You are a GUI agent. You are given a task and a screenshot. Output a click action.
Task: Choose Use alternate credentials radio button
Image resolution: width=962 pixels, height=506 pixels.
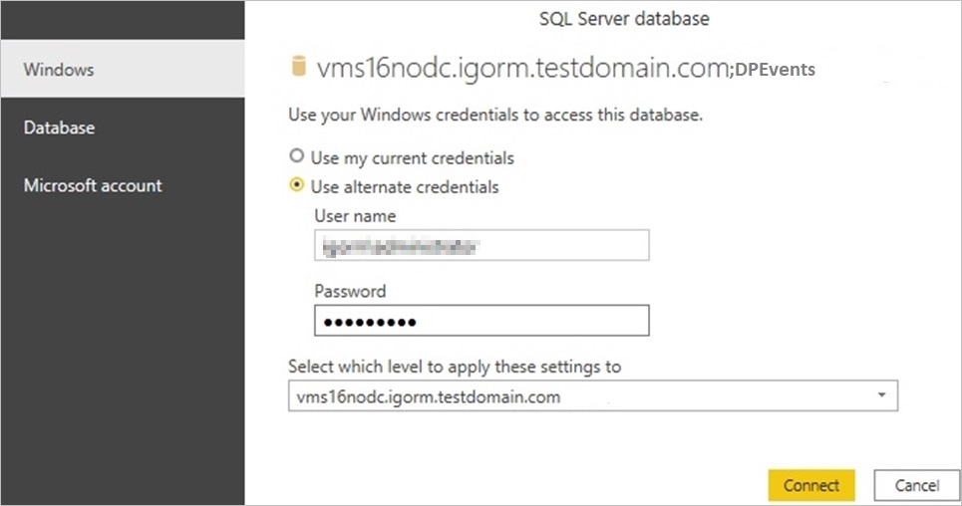tap(295, 186)
